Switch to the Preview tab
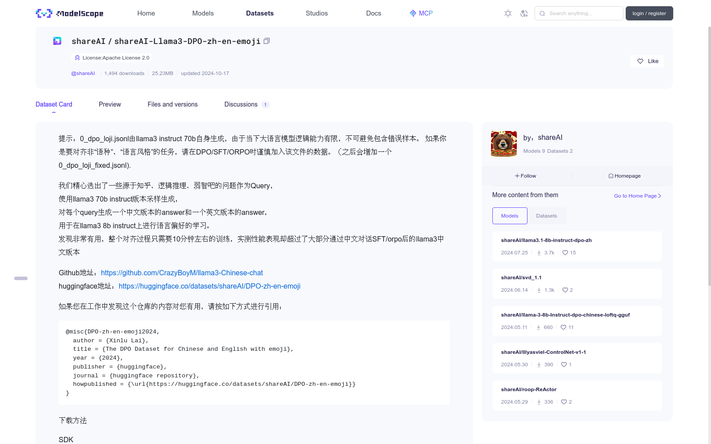Viewport: 711px width, 444px height. coord(109,104)
